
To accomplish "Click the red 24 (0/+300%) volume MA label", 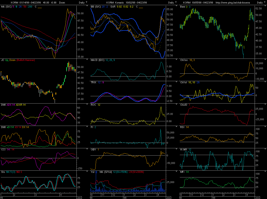I will (x=136, y=172).
